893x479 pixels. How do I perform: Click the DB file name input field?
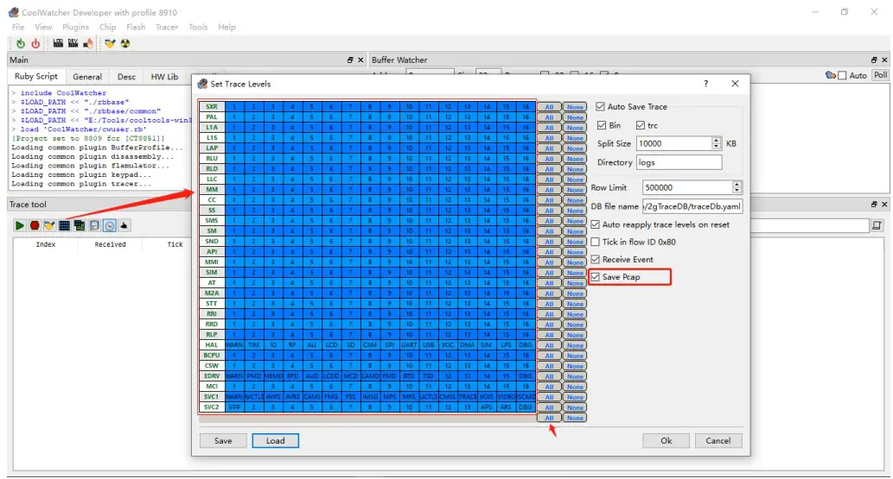point(692,206)
